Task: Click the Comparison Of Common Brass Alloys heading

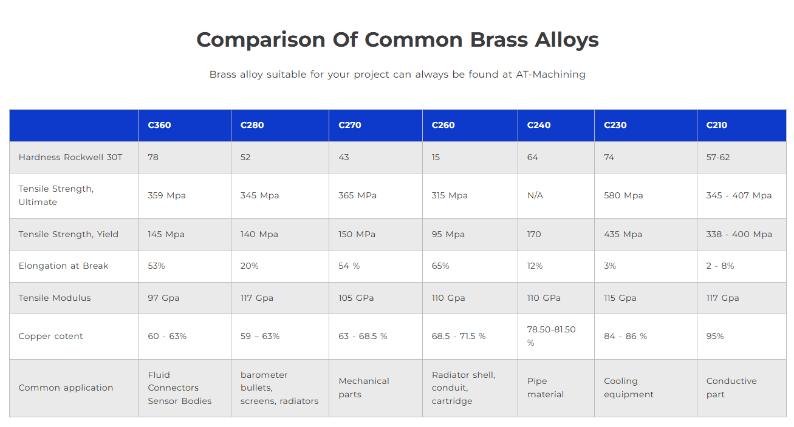Action: [x=397, y=40]
